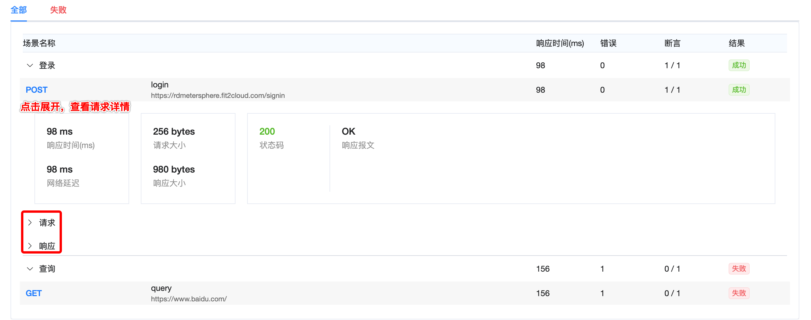
Task: Switch to the 失败 tab
Action: pyautogui.click(x=58, y=10)
